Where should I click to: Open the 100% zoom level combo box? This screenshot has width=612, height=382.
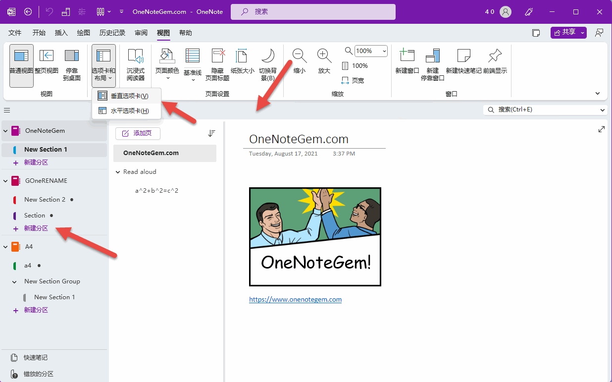click(371, 51)
